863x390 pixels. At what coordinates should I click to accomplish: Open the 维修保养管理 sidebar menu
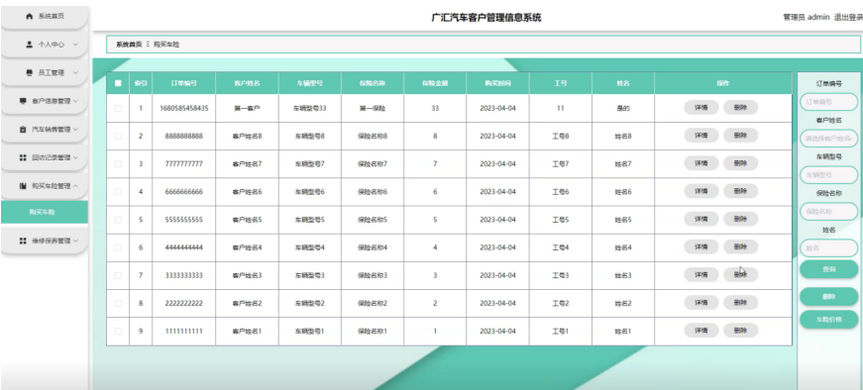tap(44, 241)
